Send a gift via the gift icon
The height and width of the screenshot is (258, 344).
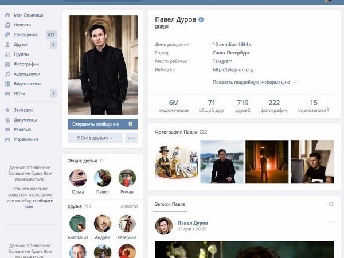click(131, 124)
